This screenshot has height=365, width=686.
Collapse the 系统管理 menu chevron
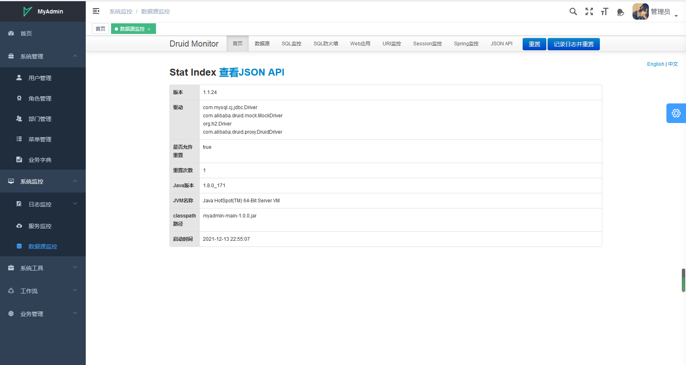point(75,56)
